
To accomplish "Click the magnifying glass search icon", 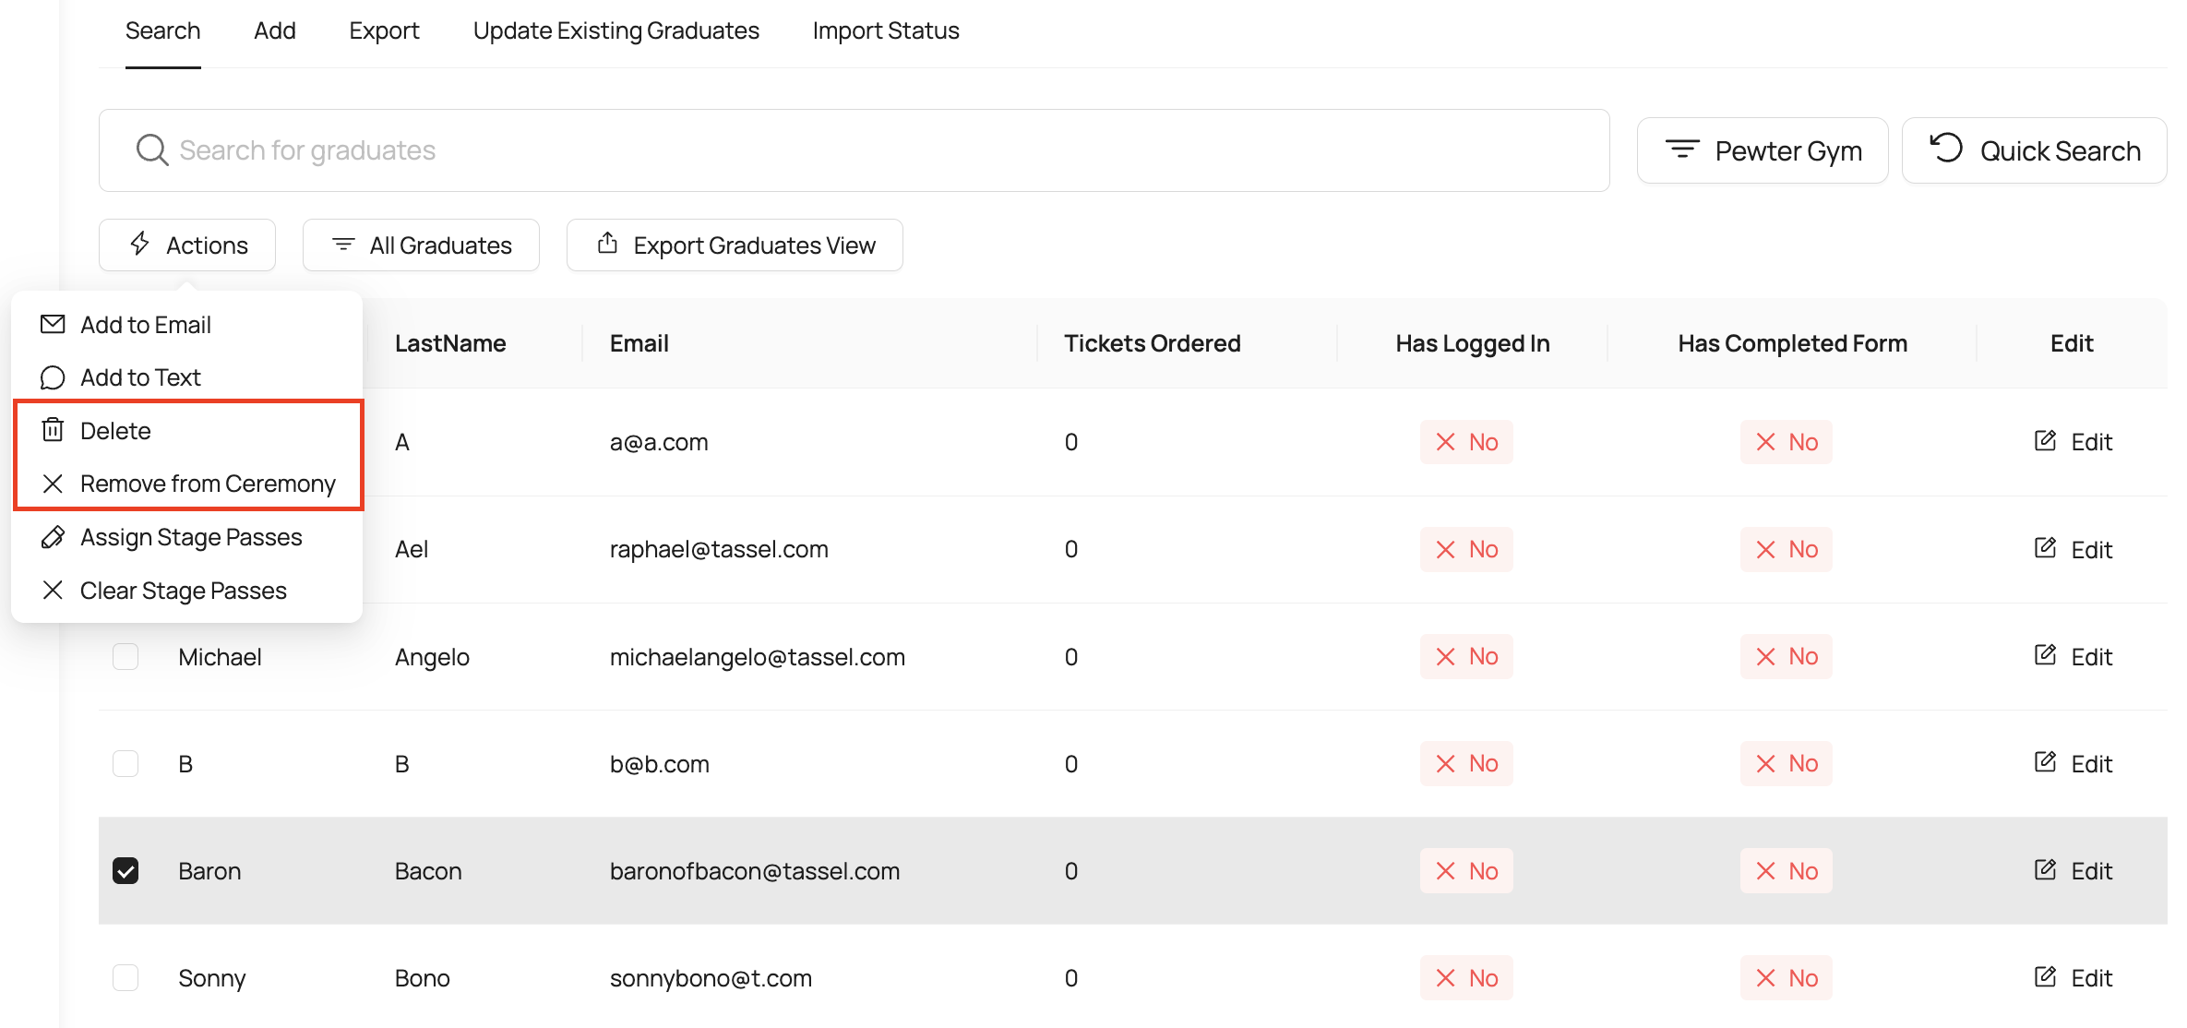I will [151, 150].
